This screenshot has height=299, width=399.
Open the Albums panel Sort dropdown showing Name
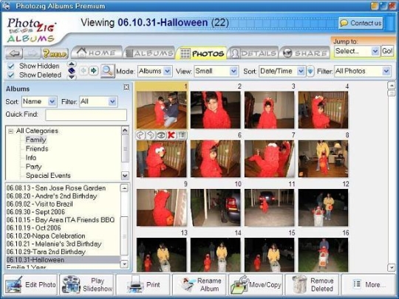tap(39, 102)
